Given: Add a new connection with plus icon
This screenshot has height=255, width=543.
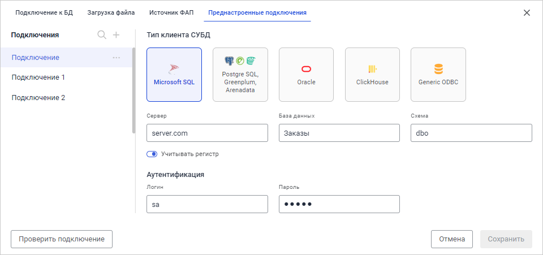Looking at the screenshot, I should pyautogui.click(x=116, y=35).
